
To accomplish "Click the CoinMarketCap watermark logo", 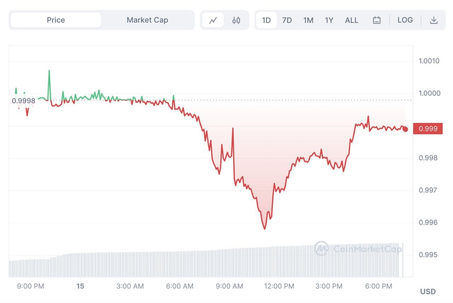I will [x=358, y=249].
